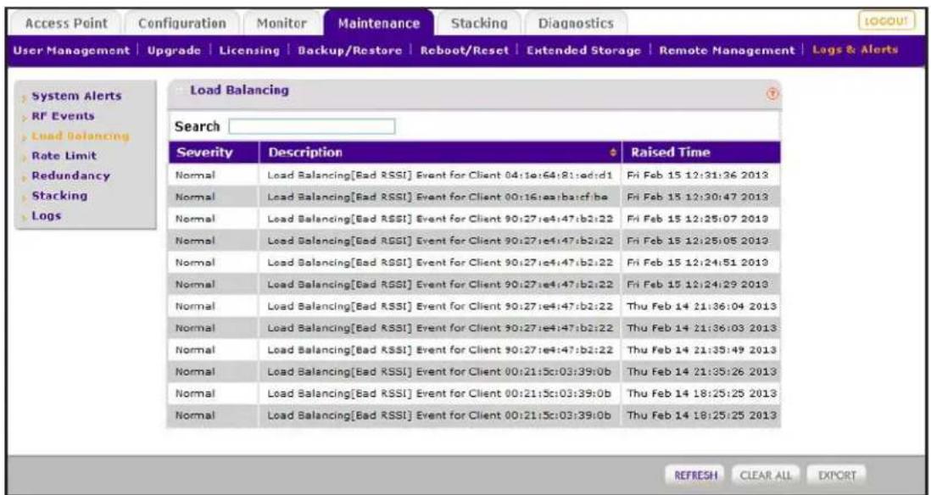
Task: Open RF Events in sidebar
Action: point(63,116)
